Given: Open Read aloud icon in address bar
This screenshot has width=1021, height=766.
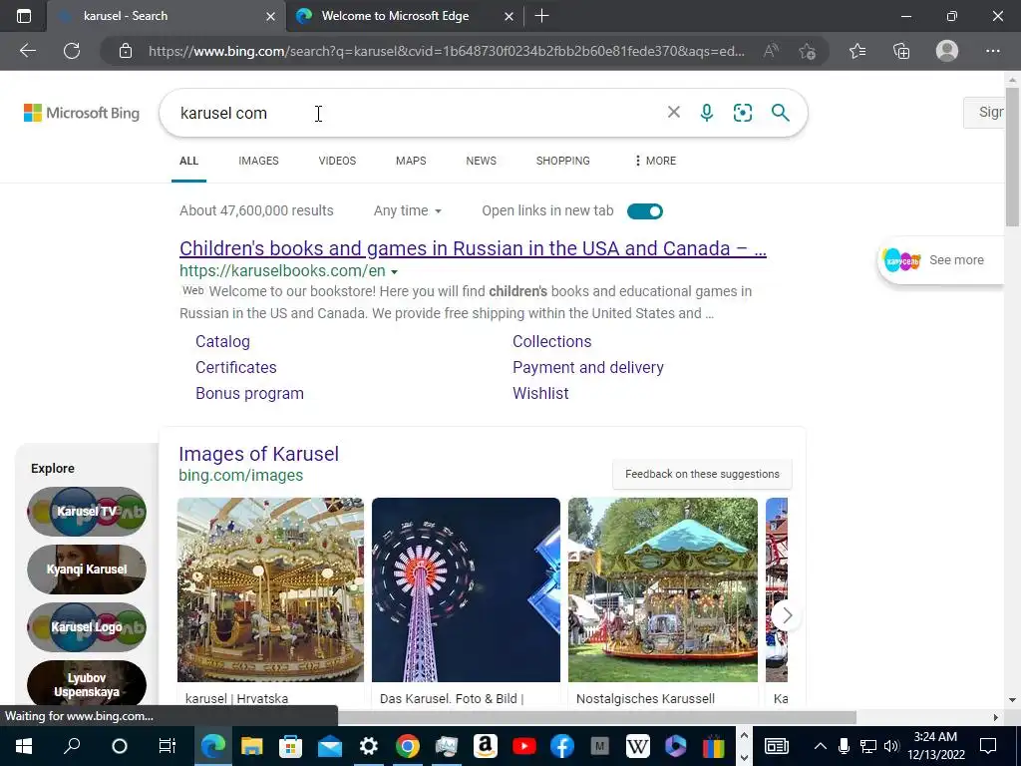Looking at the screenshot, I should pos(771,51).
